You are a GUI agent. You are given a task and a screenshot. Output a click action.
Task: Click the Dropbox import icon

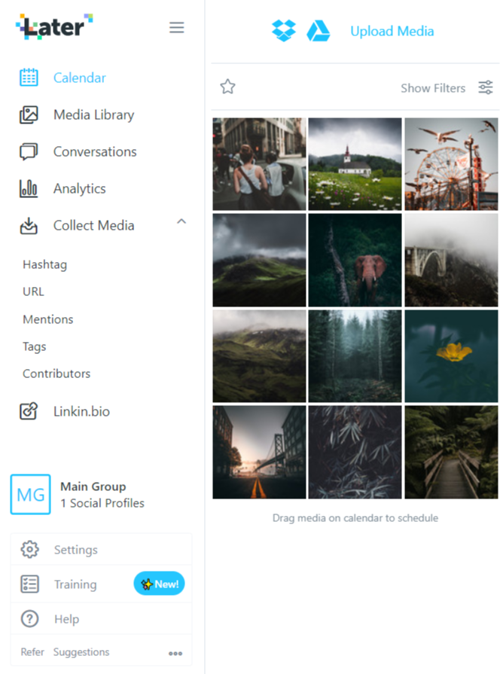tap(284, 31)
